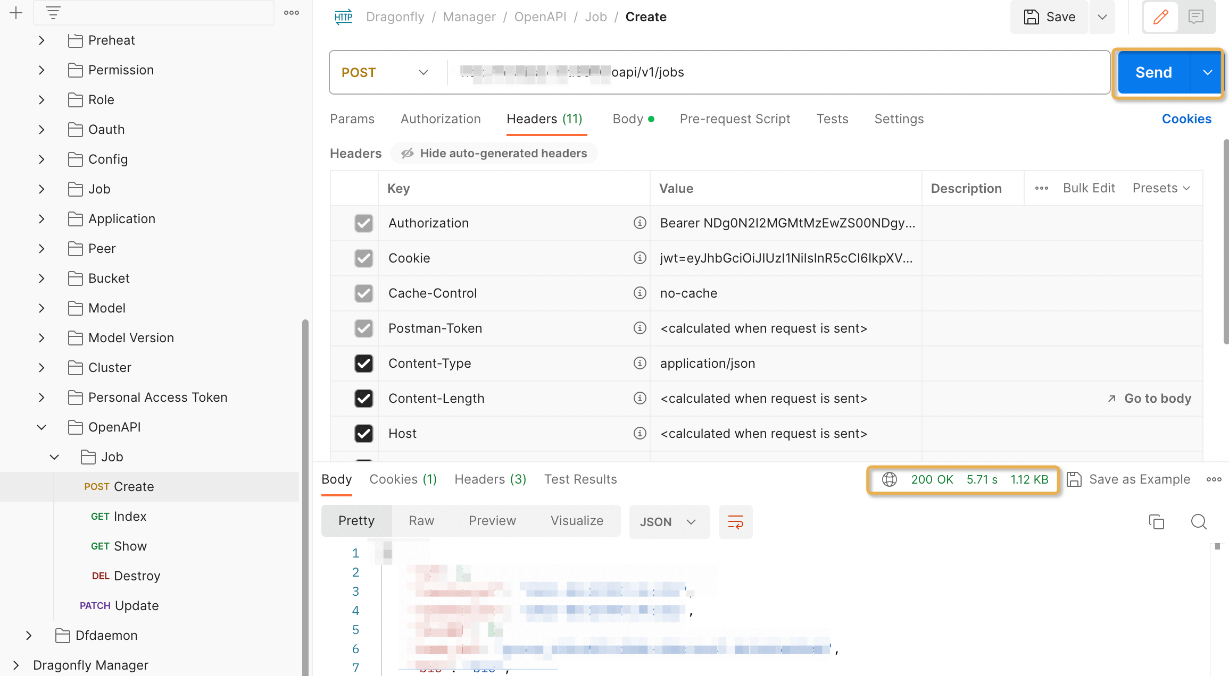The width and height of the screenshot is (1229, 676).
Task: Click the Send button to dispatch request
Action: 1154,72
